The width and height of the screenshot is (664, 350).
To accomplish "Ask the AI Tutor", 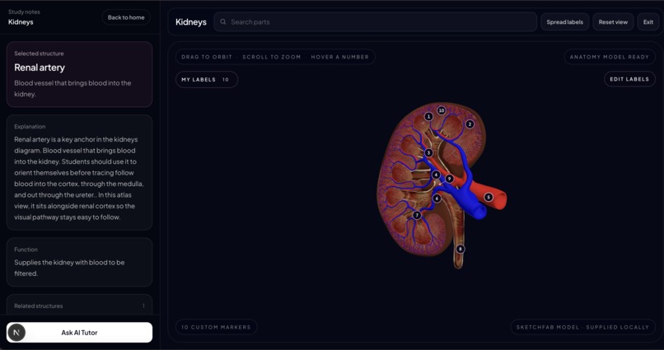I will (x=79, y=332).
